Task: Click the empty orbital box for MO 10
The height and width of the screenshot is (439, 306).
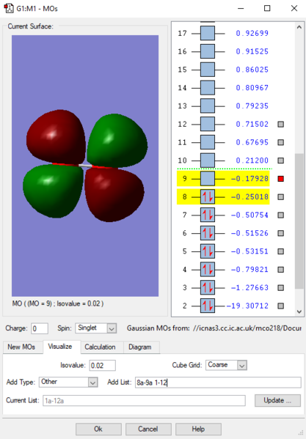Action: (x=208, y=161)
